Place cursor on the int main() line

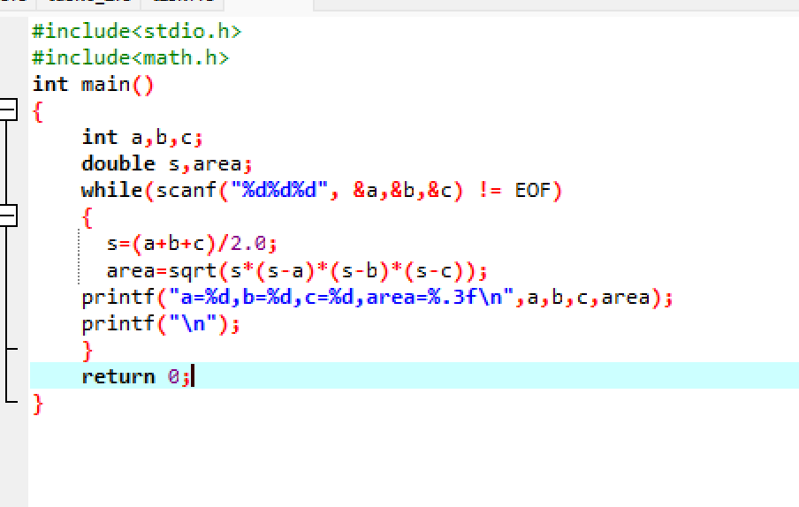(93, 85)
